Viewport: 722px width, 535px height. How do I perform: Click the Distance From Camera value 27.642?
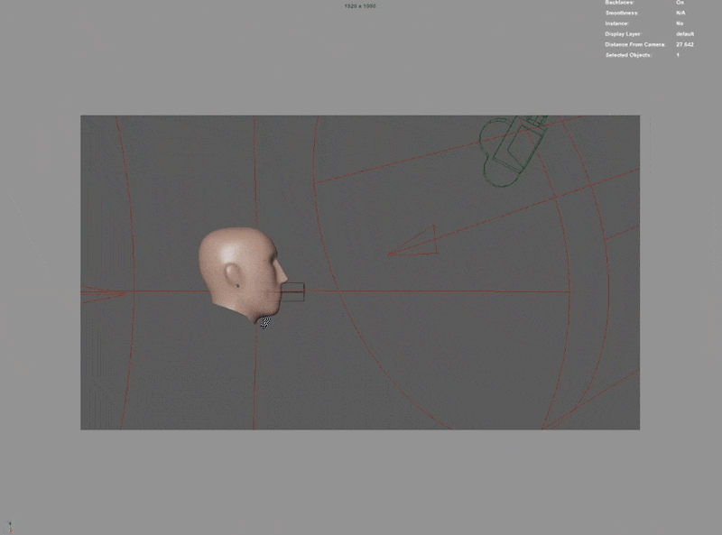tap(684, 44)
